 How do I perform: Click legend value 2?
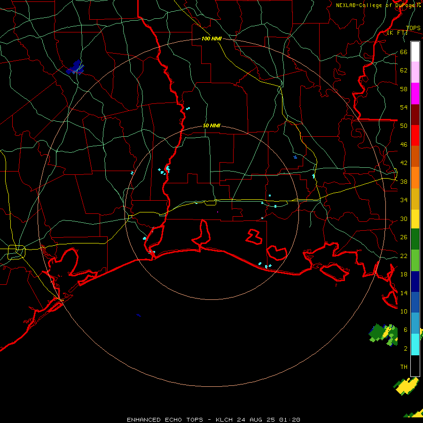click(405, 349)
